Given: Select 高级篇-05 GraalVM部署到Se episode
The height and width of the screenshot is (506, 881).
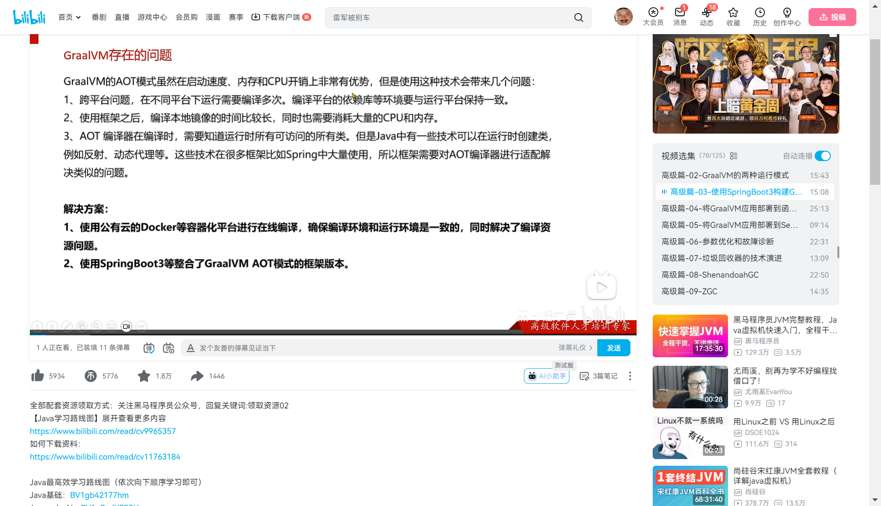Looking at the screenshot, I should 745,225.
